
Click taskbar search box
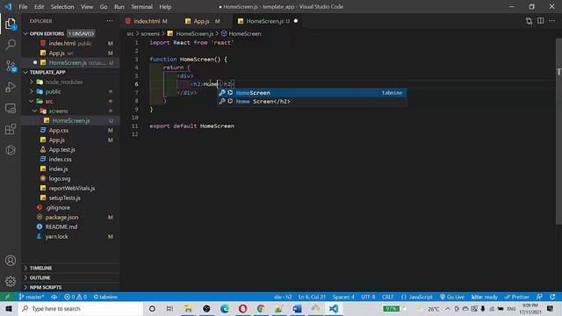pyautogui.click(x=81, y=308)
